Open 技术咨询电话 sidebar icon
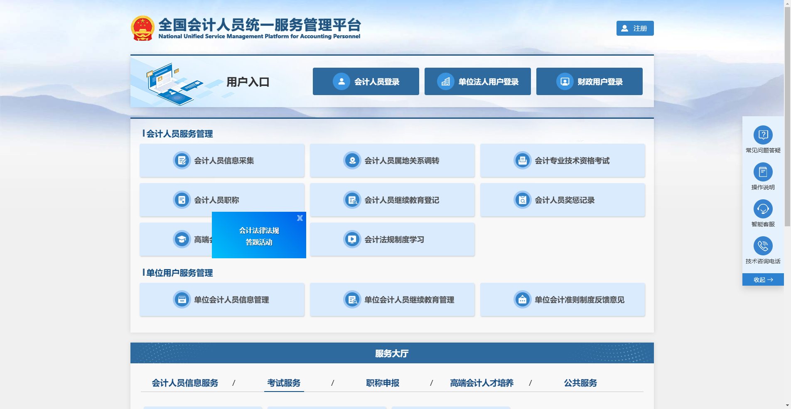 (x=763, y=246)
